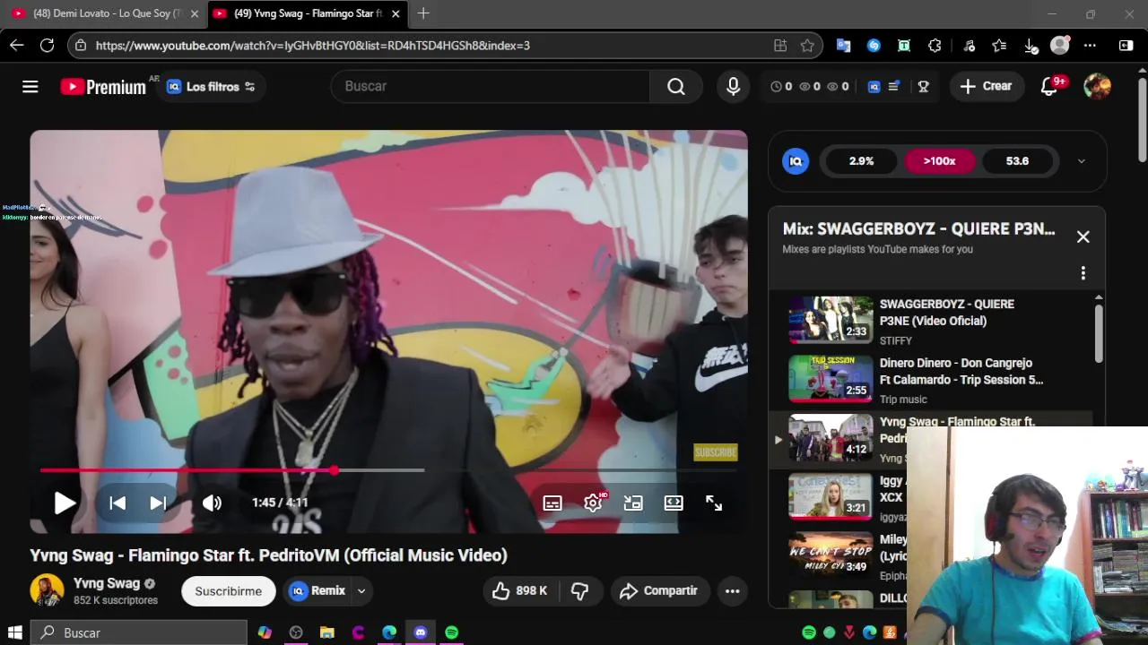The image size is (1148, 645).
Task: Click the Crear create button
Action: (987, 86)
